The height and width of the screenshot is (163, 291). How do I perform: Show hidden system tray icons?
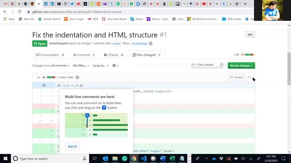point(206,158)
